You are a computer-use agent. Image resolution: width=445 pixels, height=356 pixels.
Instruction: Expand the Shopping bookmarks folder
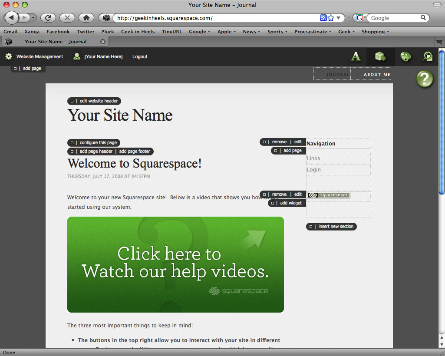click(375, 32)
